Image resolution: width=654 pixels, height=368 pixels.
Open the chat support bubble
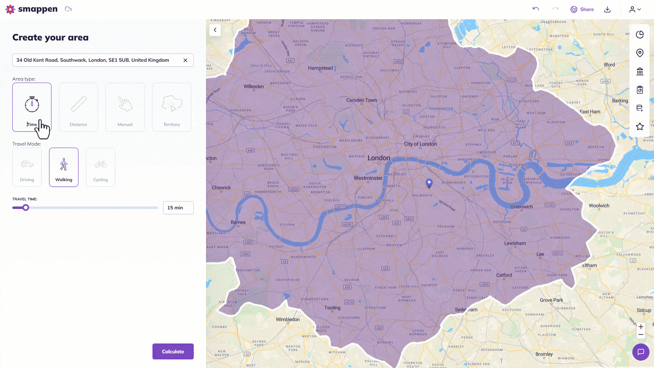[641, 352]
